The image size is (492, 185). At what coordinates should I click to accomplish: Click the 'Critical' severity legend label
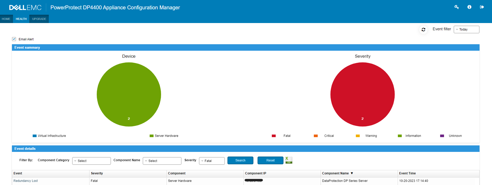click(x=329, y=136)
